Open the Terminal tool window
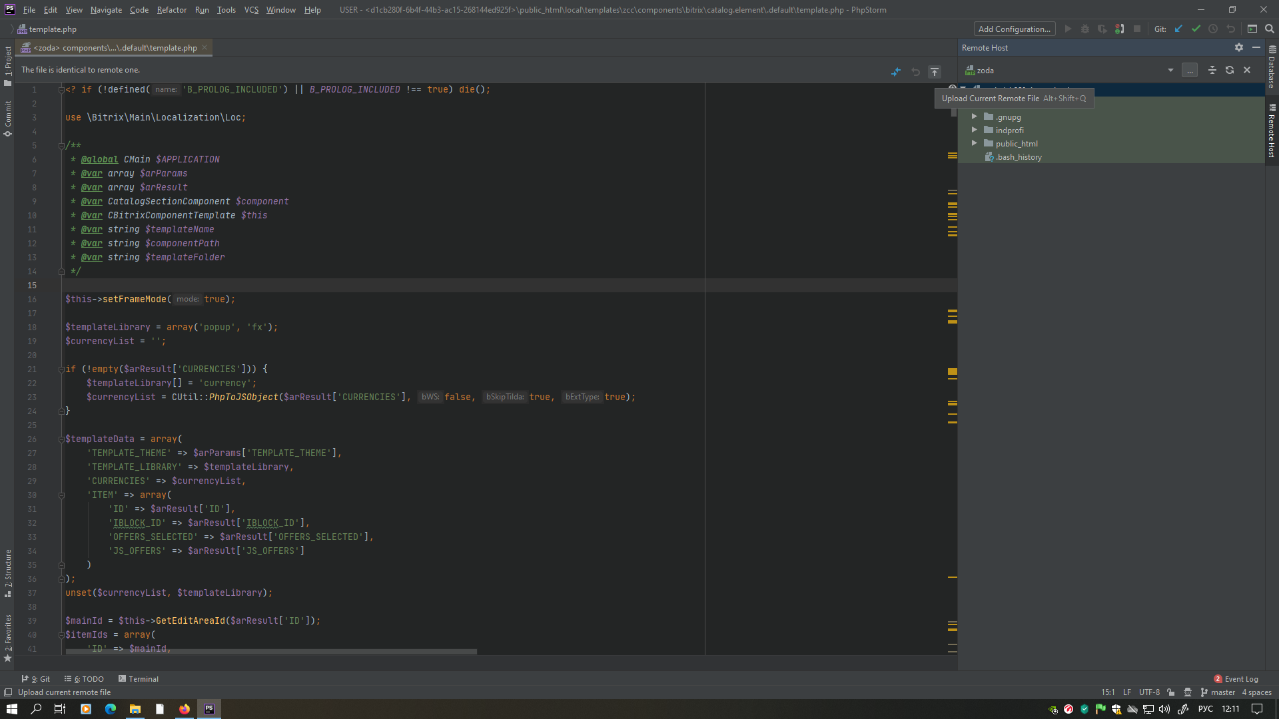 click(x=139, y=679)
